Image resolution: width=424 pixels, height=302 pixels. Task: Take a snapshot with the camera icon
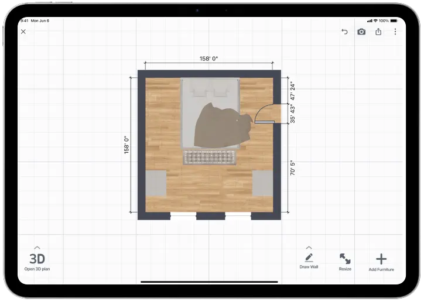(x=361, y=32)
